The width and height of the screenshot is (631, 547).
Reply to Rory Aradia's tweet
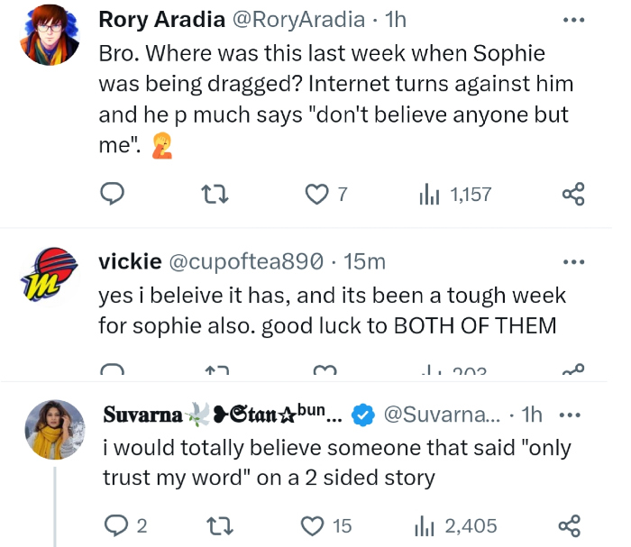tap(111, 194)
